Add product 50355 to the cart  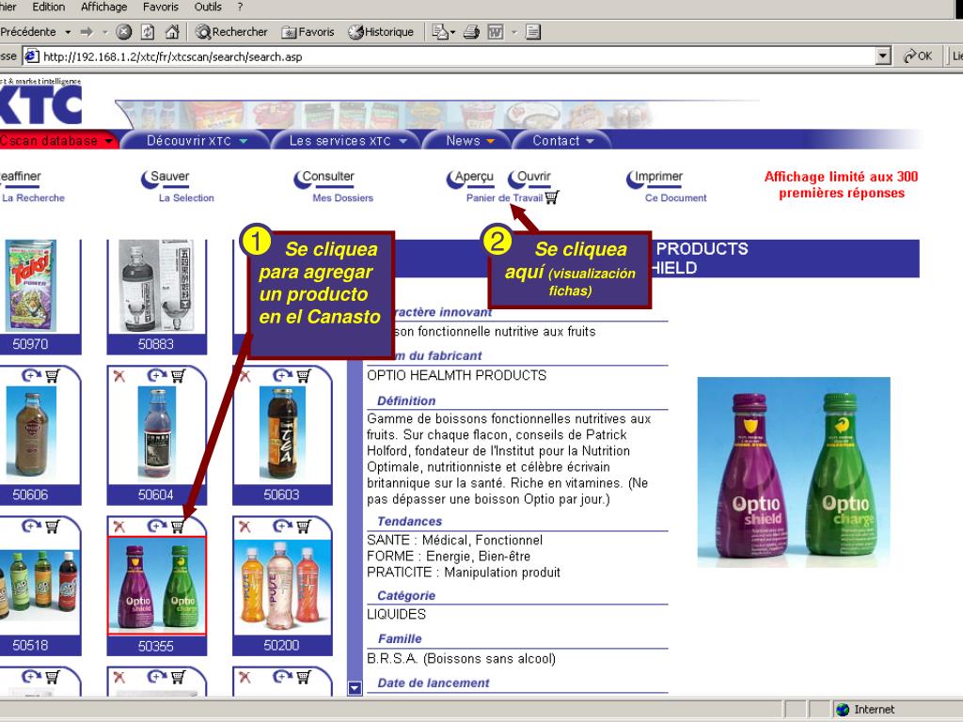tap(178, 526)
